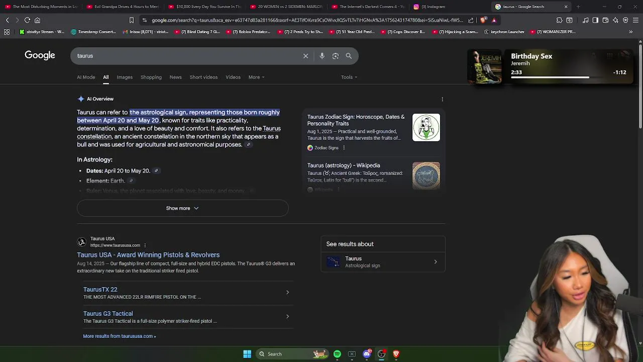The image size is (643, 362).
Task: Click into the Google search box
Action: 186,56
